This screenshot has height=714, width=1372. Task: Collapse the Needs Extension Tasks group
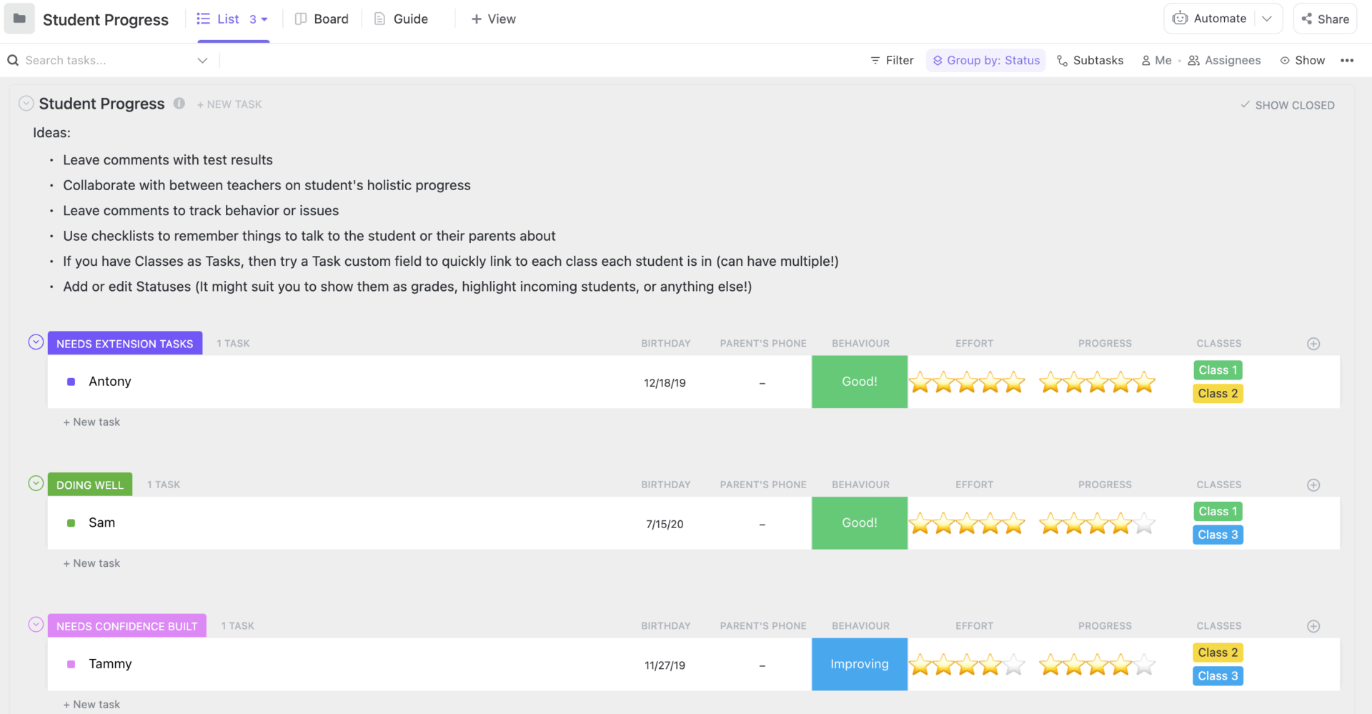point(35,342)
